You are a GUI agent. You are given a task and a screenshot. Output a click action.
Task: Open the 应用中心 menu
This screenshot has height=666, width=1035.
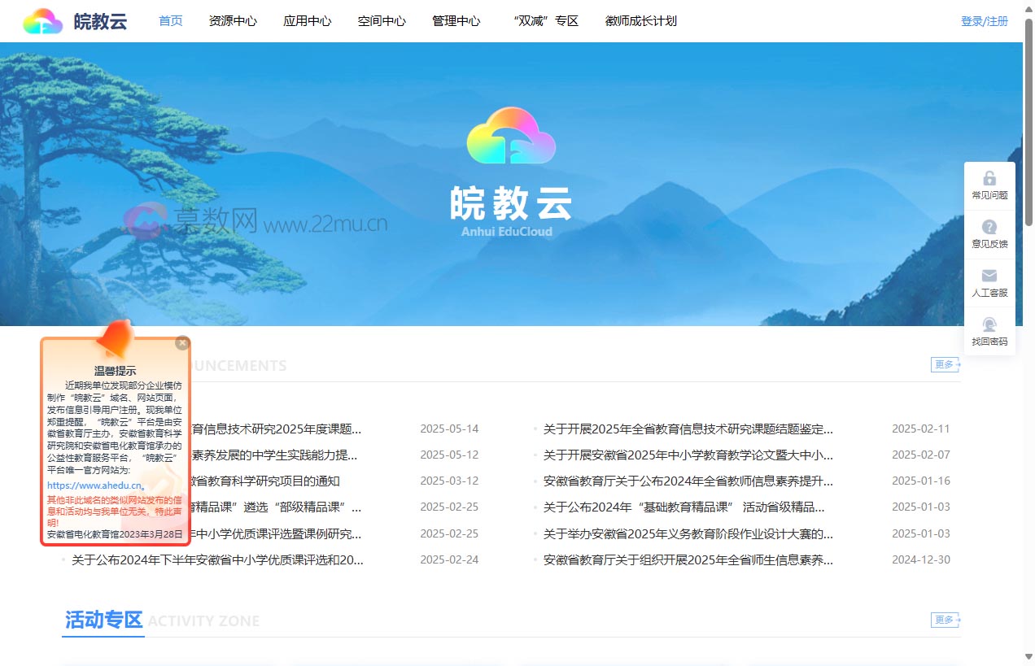(x=307, y=21)
